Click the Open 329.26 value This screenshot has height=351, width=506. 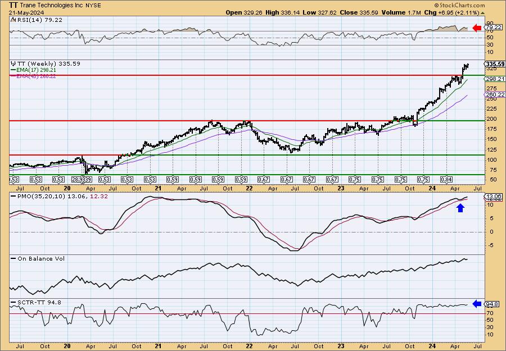(244, 12)
